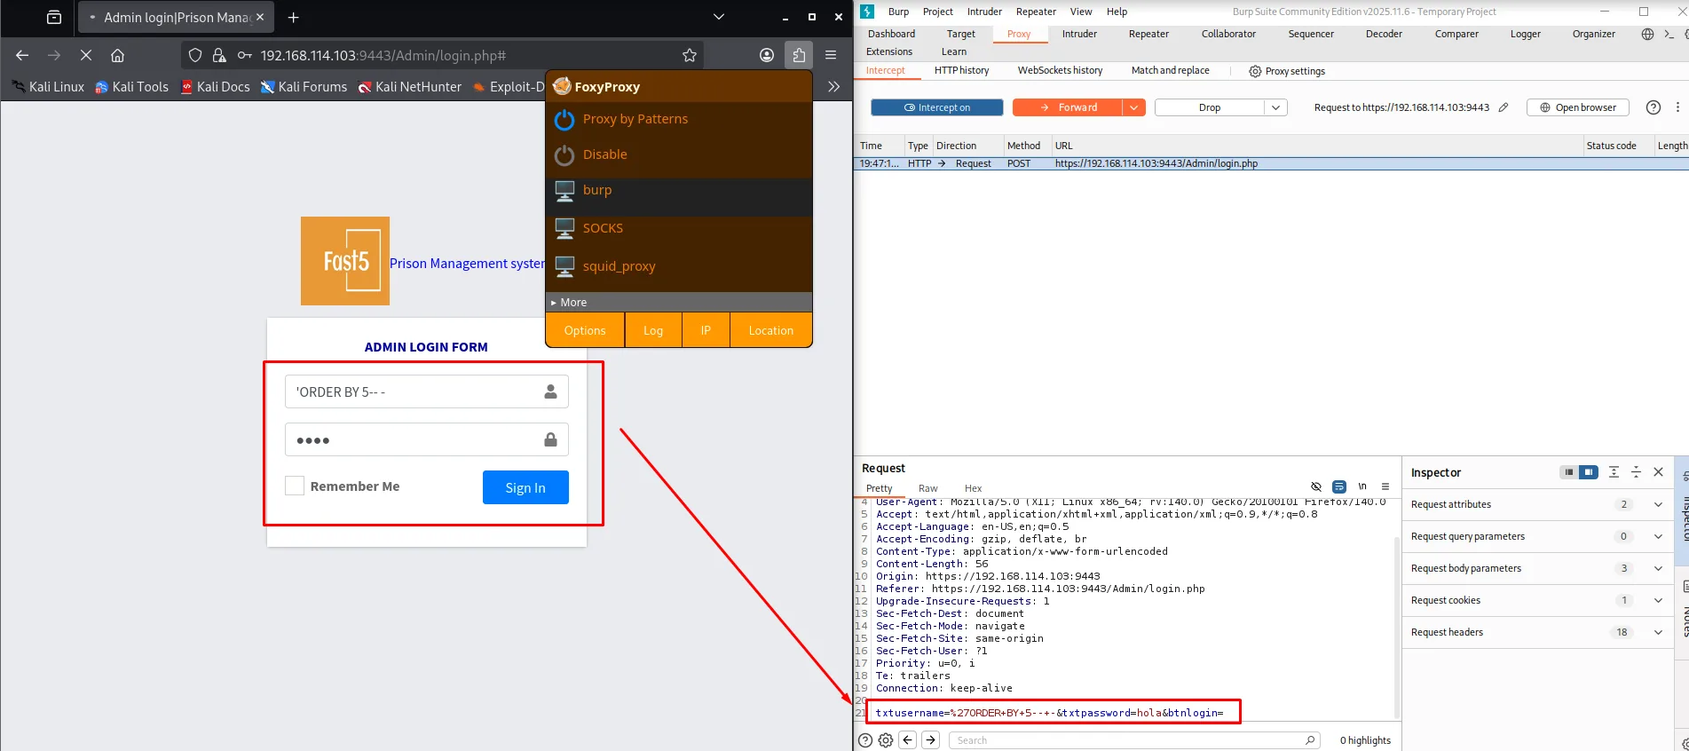Open FoxyProxy Log
The height and width of the screenshot is (751, 1689).
pos(653,330)
